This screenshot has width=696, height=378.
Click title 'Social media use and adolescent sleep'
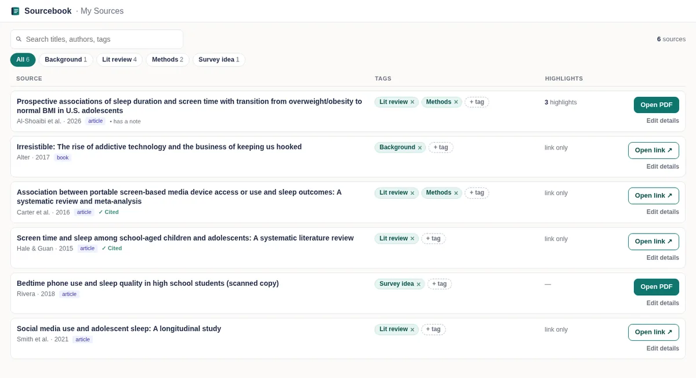coord(119,329)
